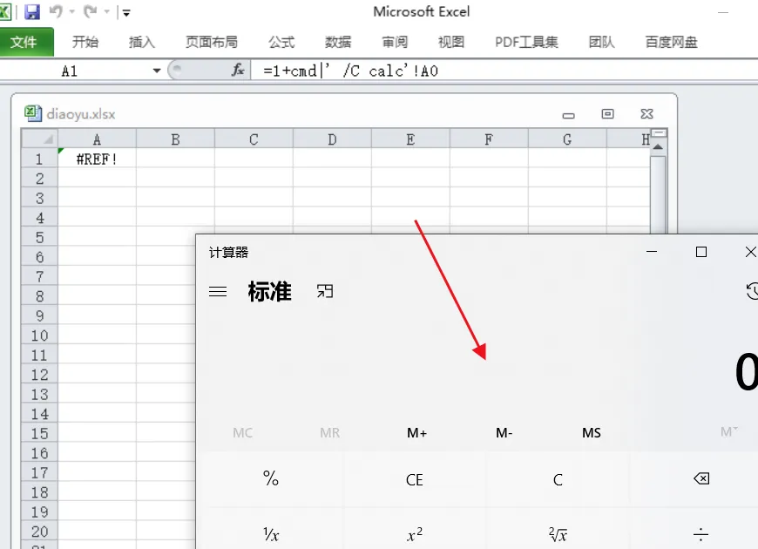Select column G header
The width and height of the screenshot is (758, 549).
coord(567,139)
